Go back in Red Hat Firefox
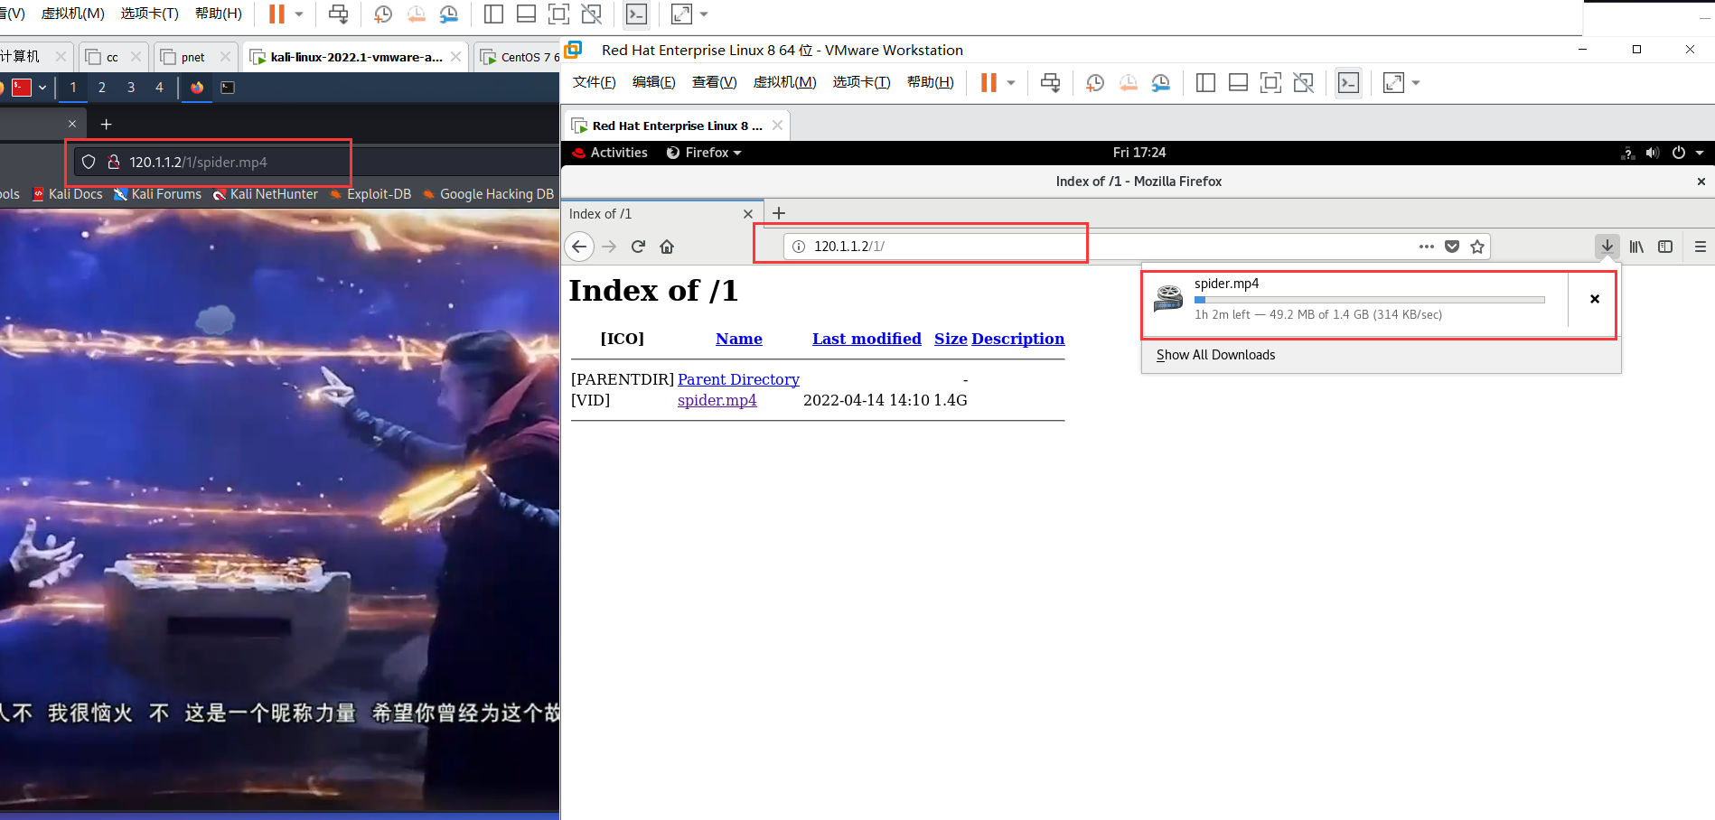This screenshot has width=1715, height=820. point(579,247)
